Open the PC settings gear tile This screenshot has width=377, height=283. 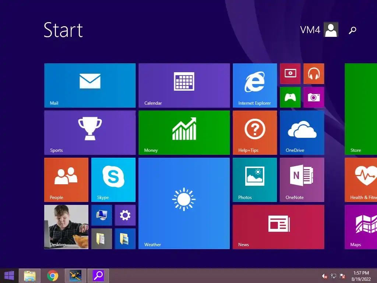(125, 215)
